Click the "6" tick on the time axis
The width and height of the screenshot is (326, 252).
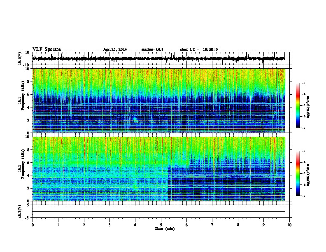[187, 225]
